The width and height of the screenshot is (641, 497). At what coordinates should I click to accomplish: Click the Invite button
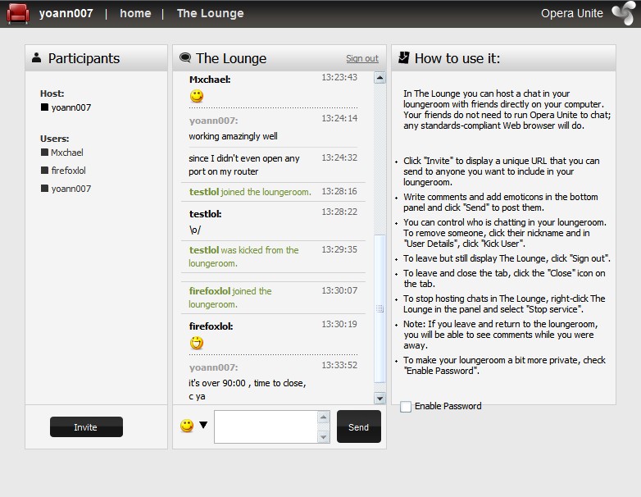[86, 427]
